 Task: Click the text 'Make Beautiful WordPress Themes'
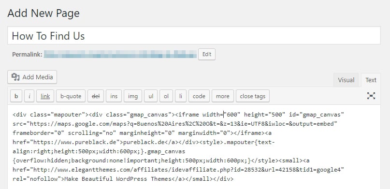[x=118, y=179]
